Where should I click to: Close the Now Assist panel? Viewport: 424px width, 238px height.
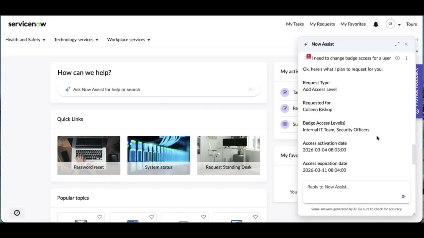(406, 44)
